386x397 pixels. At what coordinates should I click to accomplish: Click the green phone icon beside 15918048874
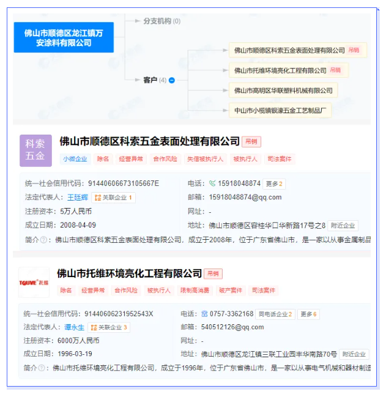[x=212, y=183]
